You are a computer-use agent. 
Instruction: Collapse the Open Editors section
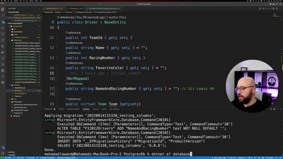(x=14, y=12)
